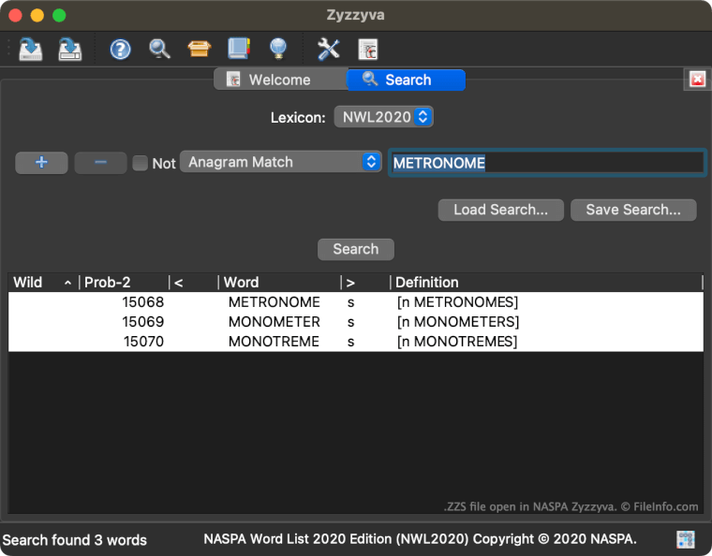Expand the Anagram Match condition dropdown
Viewport: 712px width, 556px height.
(x=280, y=162)
